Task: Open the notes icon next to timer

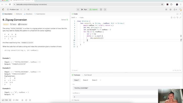Action: [x=105, y=9]
